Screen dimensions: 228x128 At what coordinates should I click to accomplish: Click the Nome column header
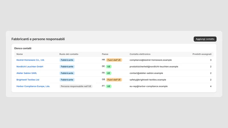pyautogui.click(x=19, y=54)
